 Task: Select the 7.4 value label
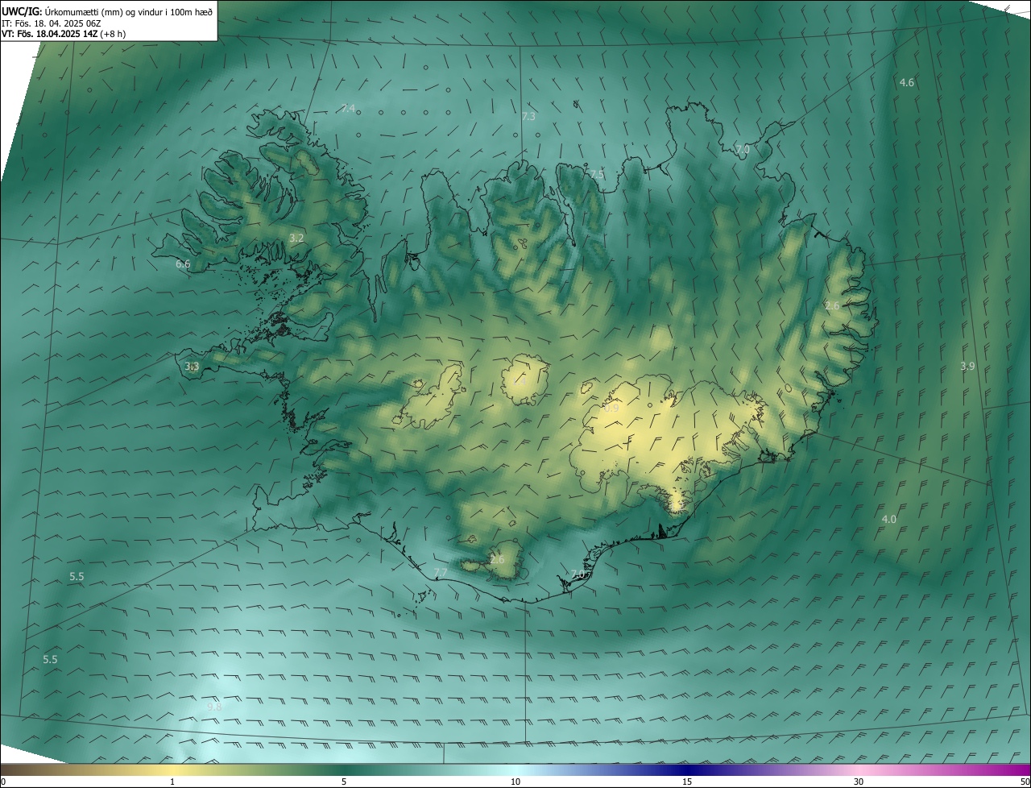click(x=348, y=108)
